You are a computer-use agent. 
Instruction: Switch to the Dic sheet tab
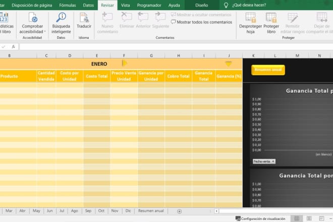click(x=128, y=211)
